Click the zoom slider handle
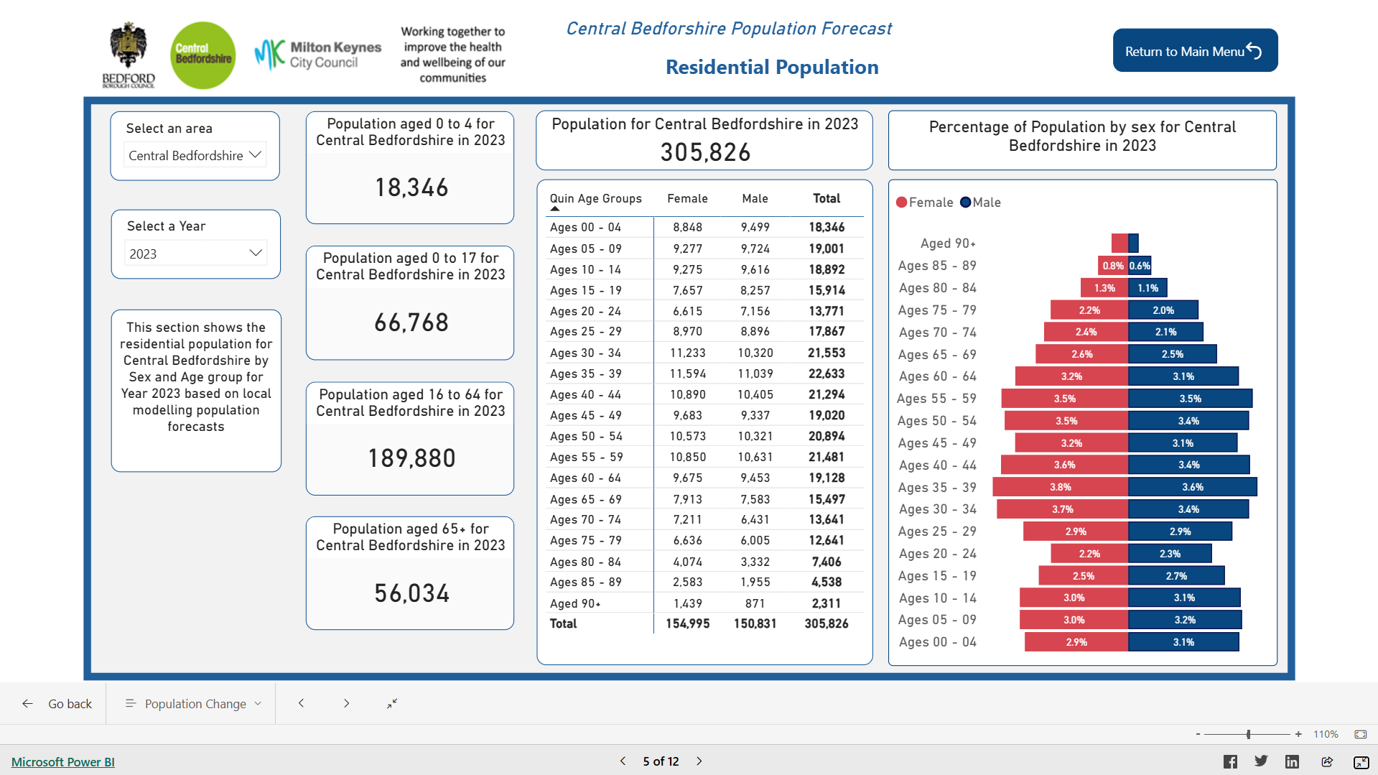This screenshot has width=1378, height=775. [x=1249, y=734]
